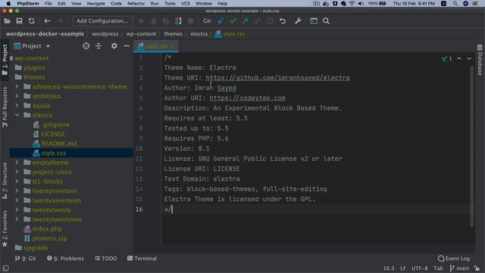The height and width of the screenshot is (273, 485).
Task: Follow the github.com electra theme URI link
Action: click(x=278, y=77)
